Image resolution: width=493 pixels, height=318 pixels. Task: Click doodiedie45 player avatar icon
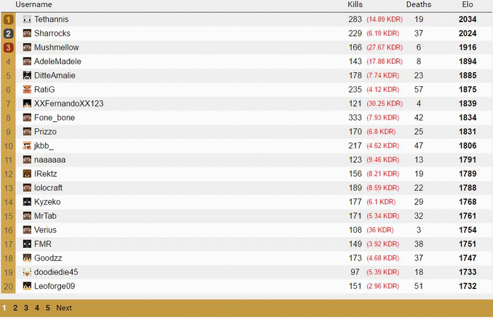coord(27,272)
